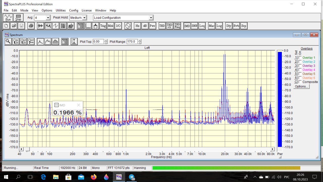
Task: Close the IMD readout popup
Action: click(x=78, y=105)
